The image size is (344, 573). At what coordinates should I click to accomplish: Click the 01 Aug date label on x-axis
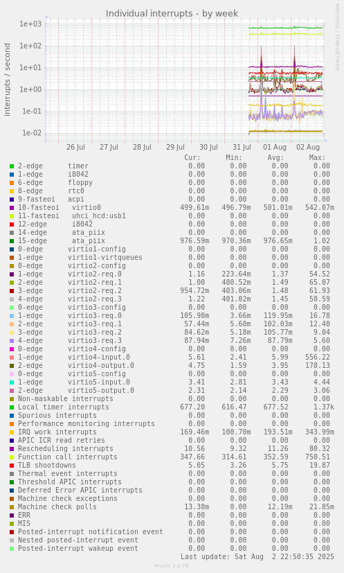pos(275,148)
